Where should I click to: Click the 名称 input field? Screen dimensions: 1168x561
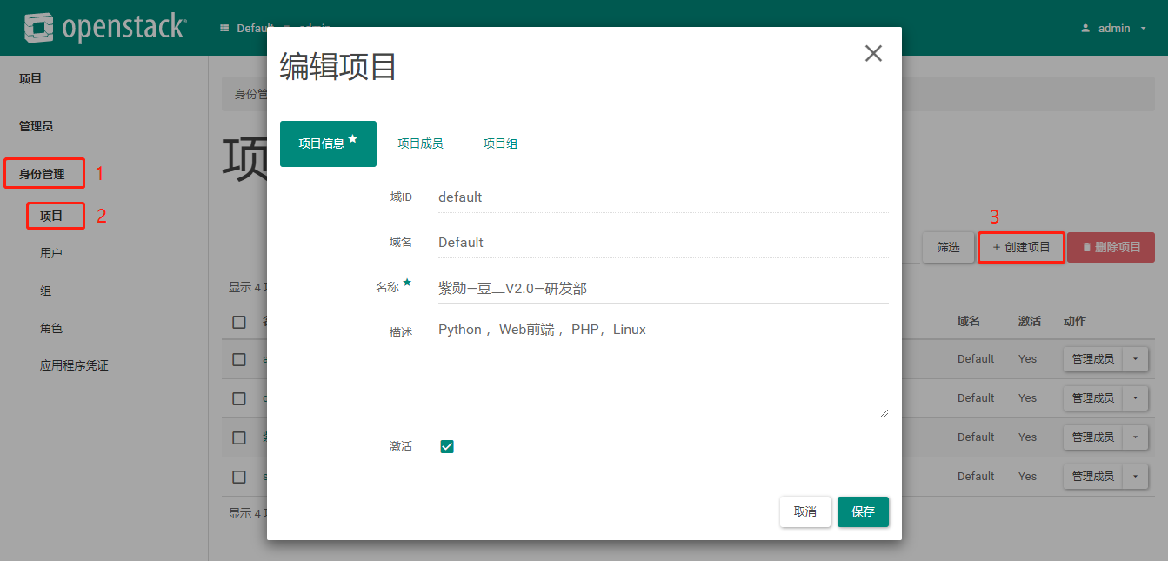(663, 288)
